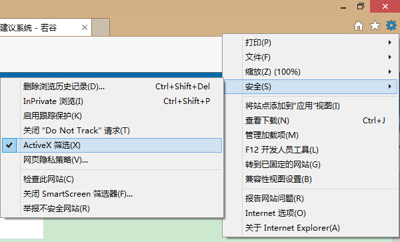This screenshot has width=400, height=242.
Task: Expand the 文件(F) submenu arrow
Action: click(x=390, y=57)
